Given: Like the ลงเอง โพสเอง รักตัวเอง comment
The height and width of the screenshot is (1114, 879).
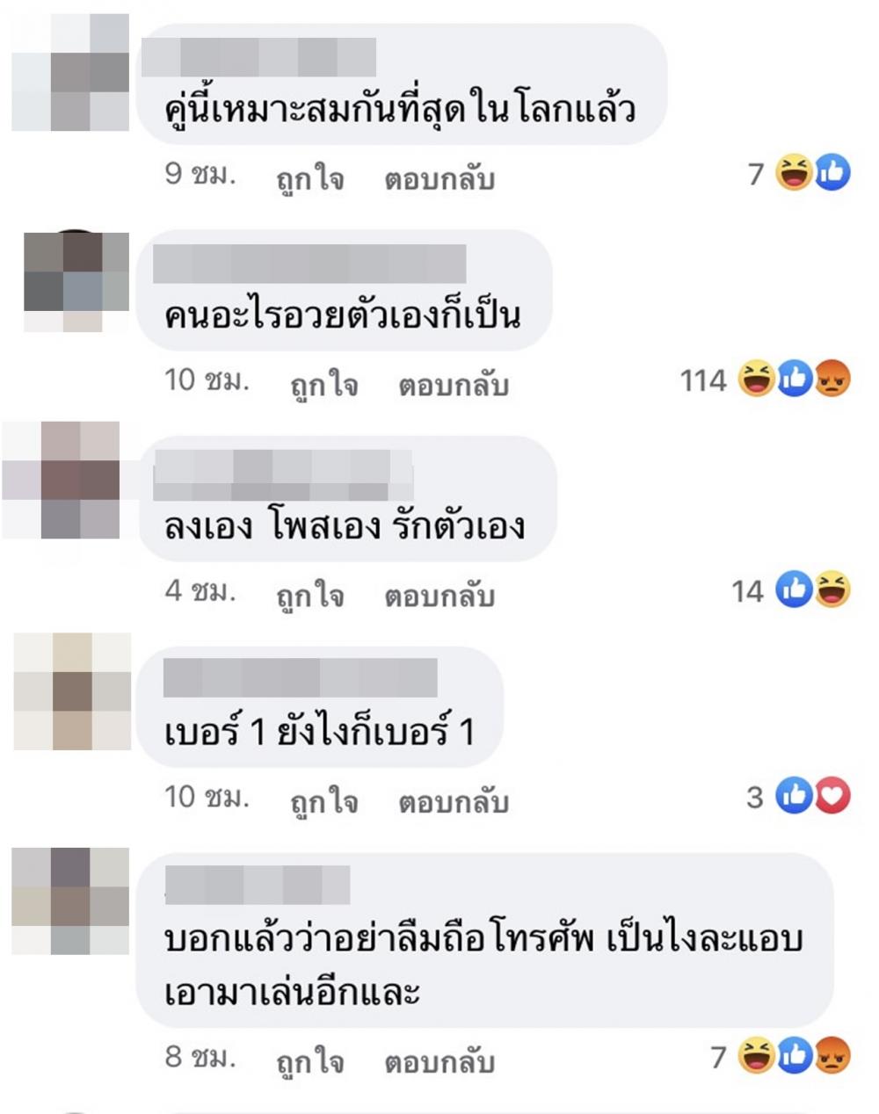Looking at the screenshot, I should tap(309, 597).
